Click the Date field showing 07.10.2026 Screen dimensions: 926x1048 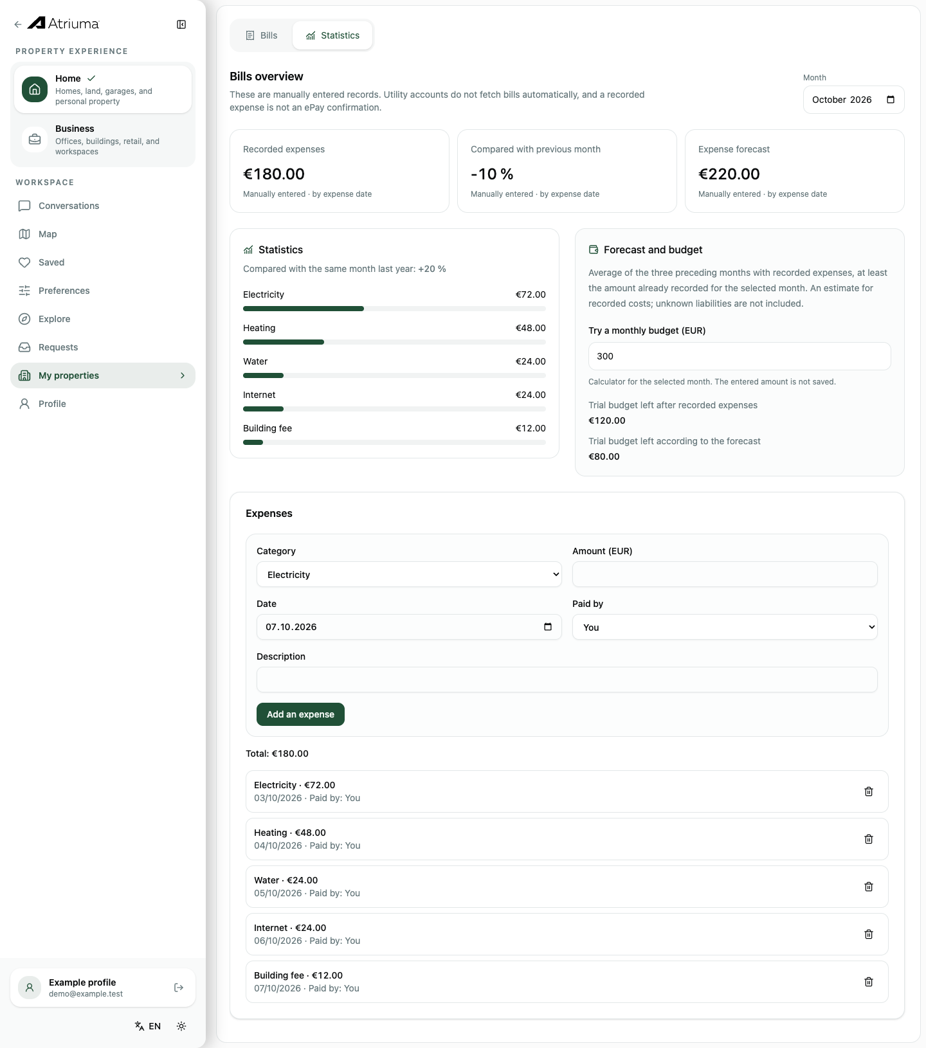click(409, 627)
